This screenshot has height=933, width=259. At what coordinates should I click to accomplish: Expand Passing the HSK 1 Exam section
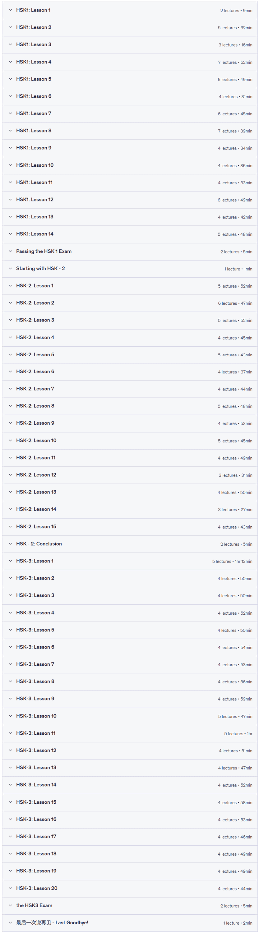point(130,251)
